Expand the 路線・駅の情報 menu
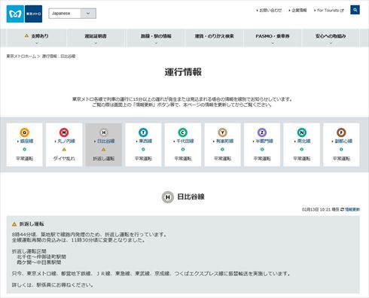The width and height of the screenshot is (369, 298). 156,38
